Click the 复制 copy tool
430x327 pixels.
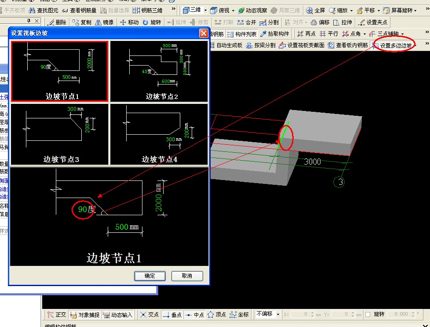coord(82,22)
